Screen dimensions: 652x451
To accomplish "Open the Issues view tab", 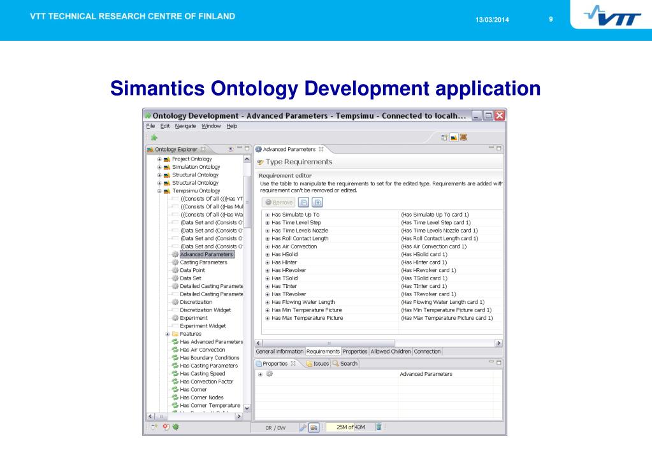I will click(x=318, y=363).
